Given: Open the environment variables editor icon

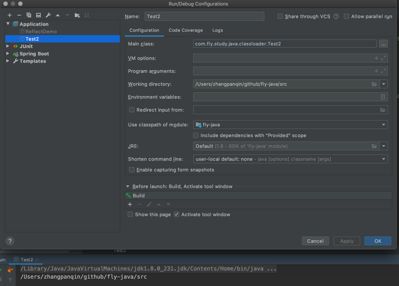Looking at the screenshot, I should (383, 97).
